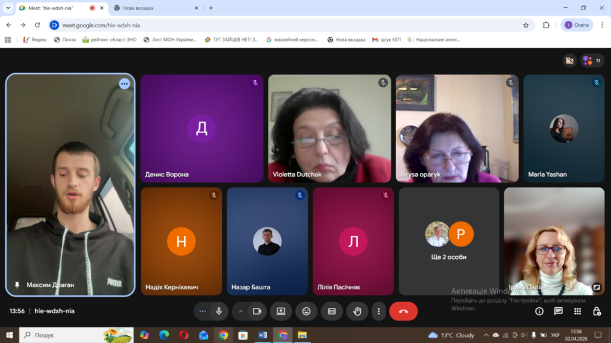Show meeting details info icon
611x343 pixels.
coord(539,311)
